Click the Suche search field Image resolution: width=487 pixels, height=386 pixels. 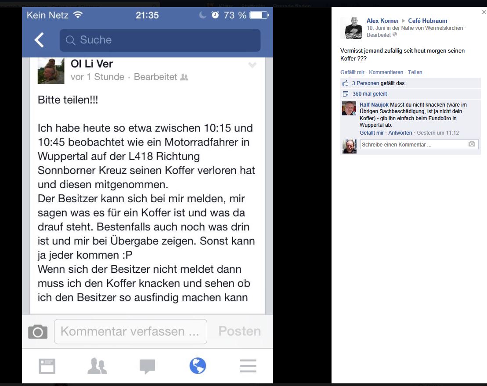(x=160, y=40)
